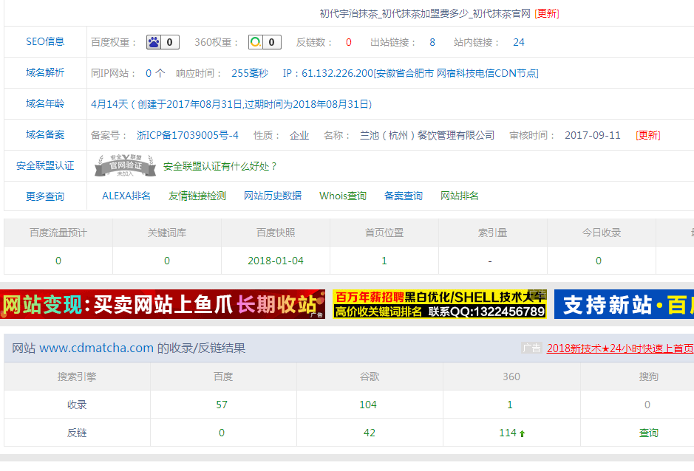Screen dimensions: 694x471
Task: Click the 域名备案 row label
Action: (x=45, y=134)
